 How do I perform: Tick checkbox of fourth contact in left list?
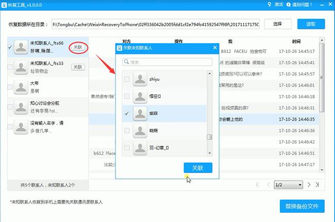(10, 107)
